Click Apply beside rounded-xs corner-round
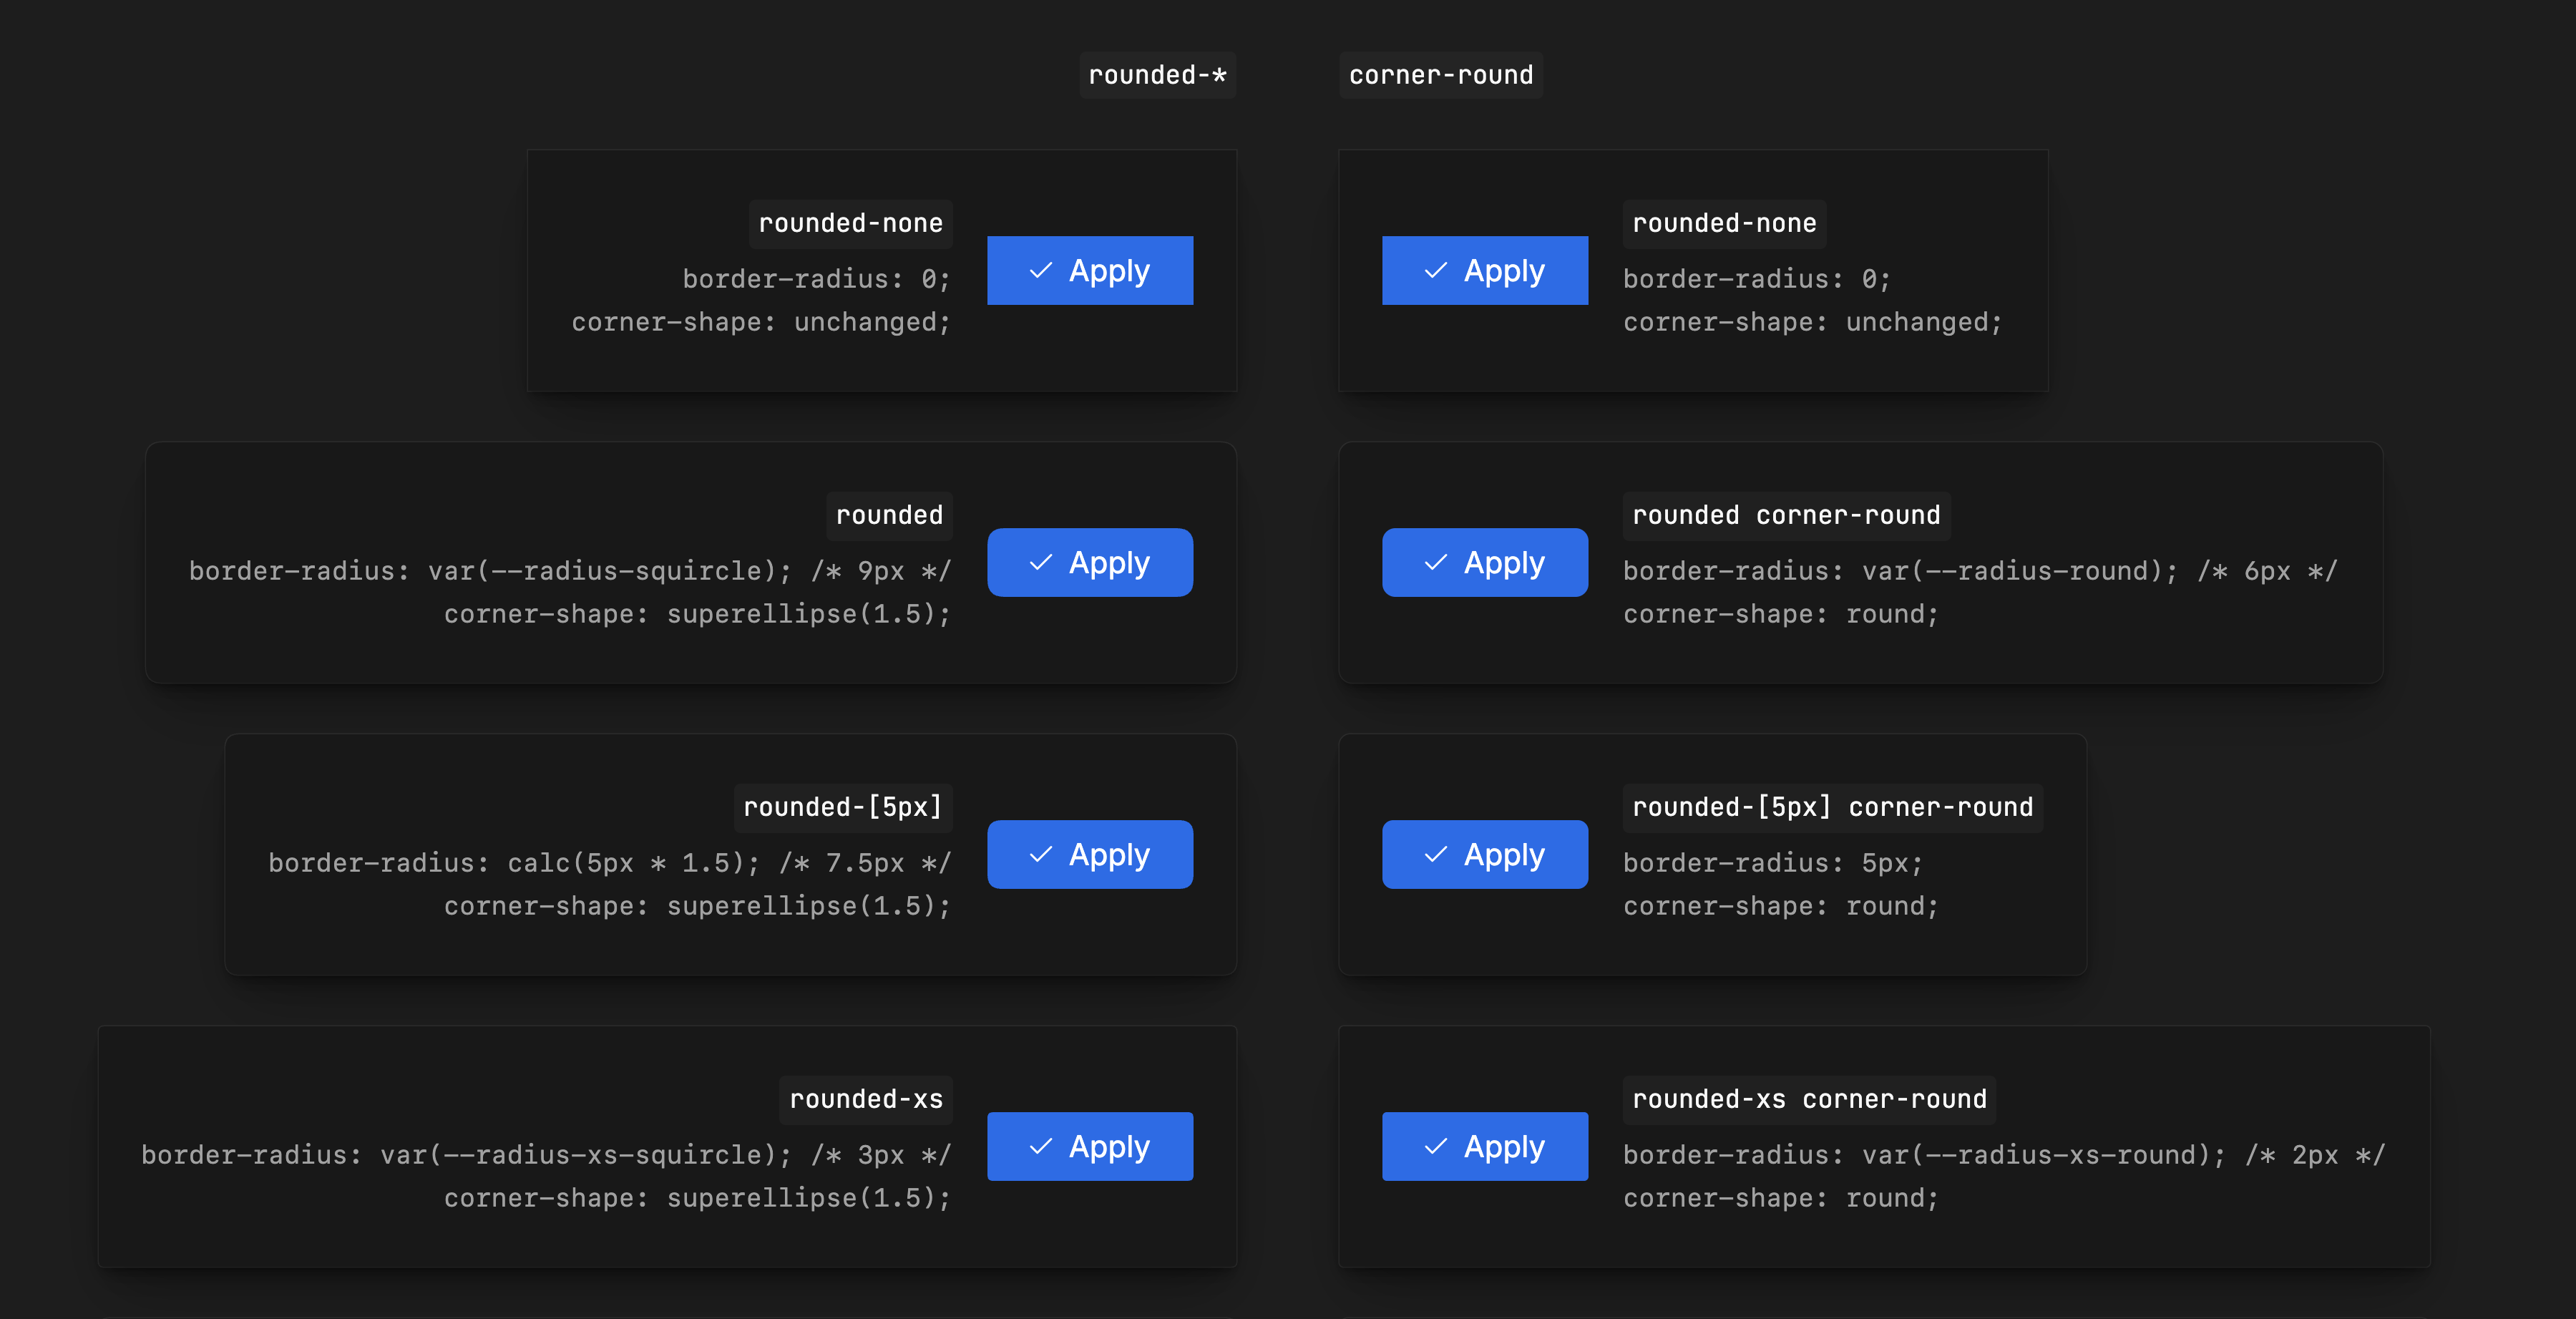The width and height of the screenshot is (2576, 1319). 1485,1146
